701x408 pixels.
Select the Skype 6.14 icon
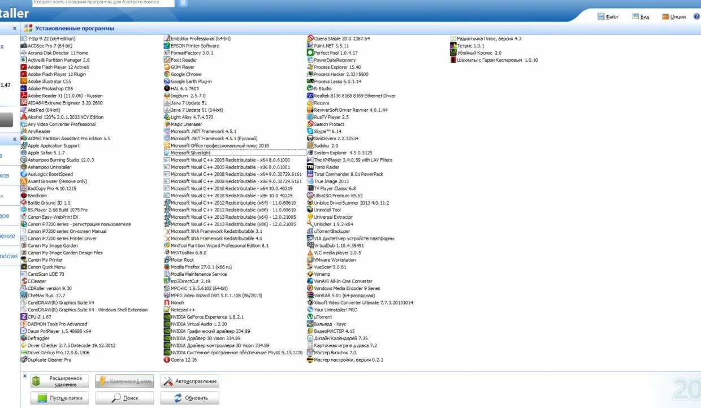point(310,131)
